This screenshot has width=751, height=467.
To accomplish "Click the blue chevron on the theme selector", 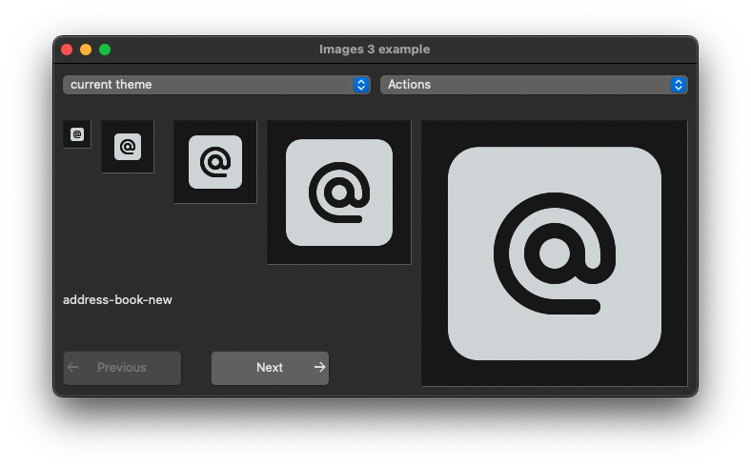I will [360, 85].
